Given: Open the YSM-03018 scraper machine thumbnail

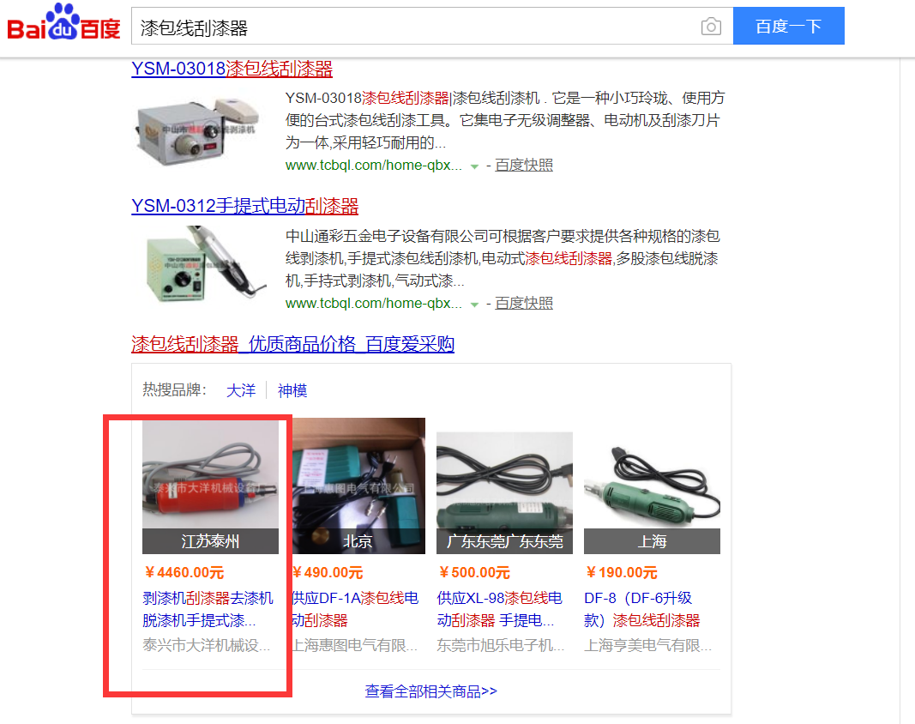Looking at the screenshot, I should [198, 131].
